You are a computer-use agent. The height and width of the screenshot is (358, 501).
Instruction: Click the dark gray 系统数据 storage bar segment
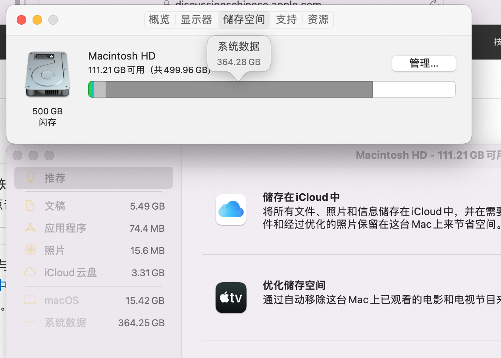pos(239,89)
